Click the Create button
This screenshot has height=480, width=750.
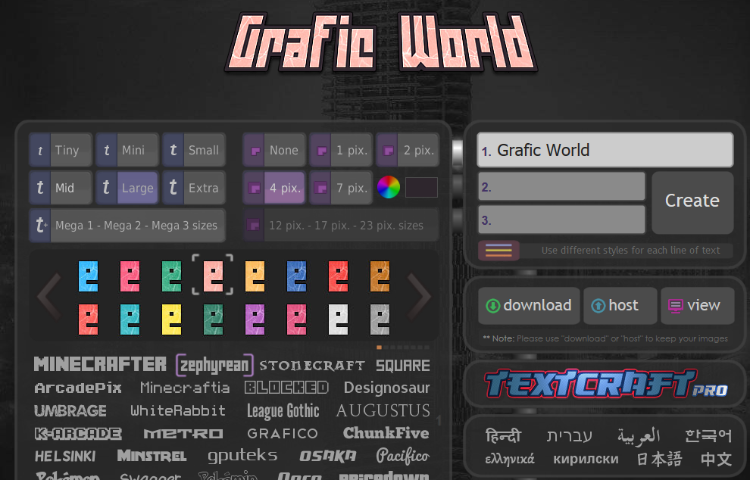[x=692, y=201]
